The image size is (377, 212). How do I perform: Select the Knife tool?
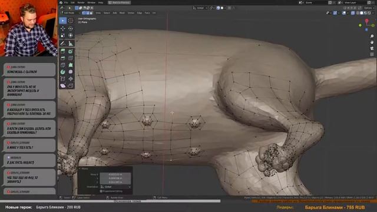pos(63,65)
